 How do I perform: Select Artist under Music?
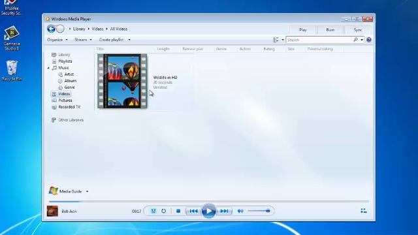[x=69, y=74]
